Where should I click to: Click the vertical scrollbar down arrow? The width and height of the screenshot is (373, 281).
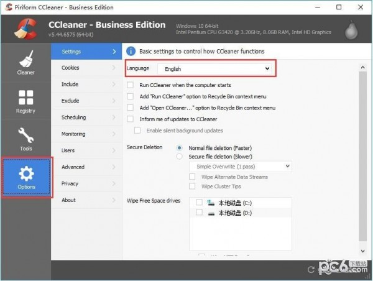tap(363, 250)
